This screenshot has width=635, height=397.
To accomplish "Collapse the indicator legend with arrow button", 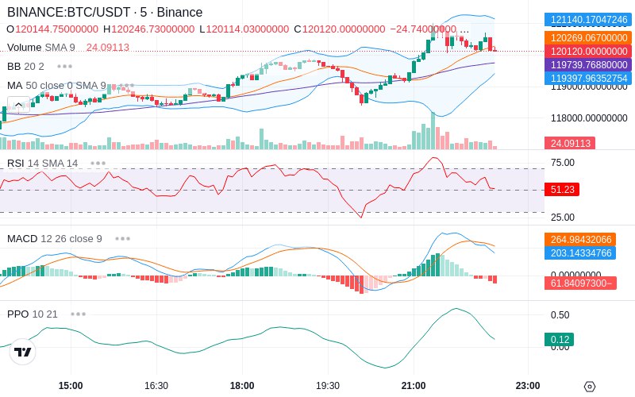I will pyautogui.click(x=18, y=105).
